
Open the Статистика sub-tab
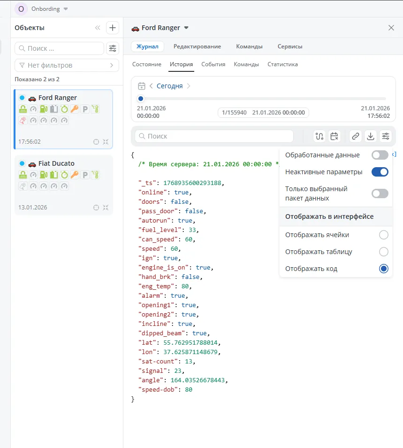[x=282, y=64]
